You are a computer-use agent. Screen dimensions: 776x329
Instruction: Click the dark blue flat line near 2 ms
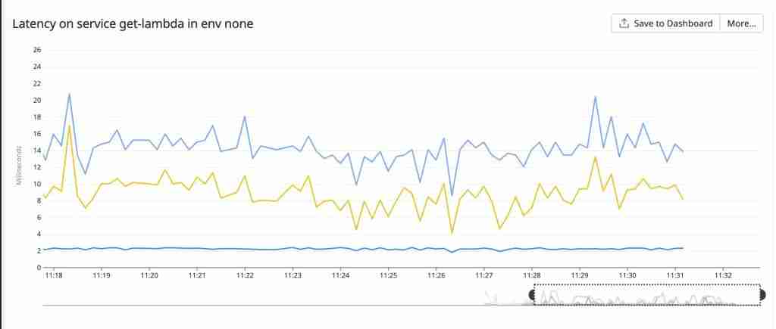(303, 248)
